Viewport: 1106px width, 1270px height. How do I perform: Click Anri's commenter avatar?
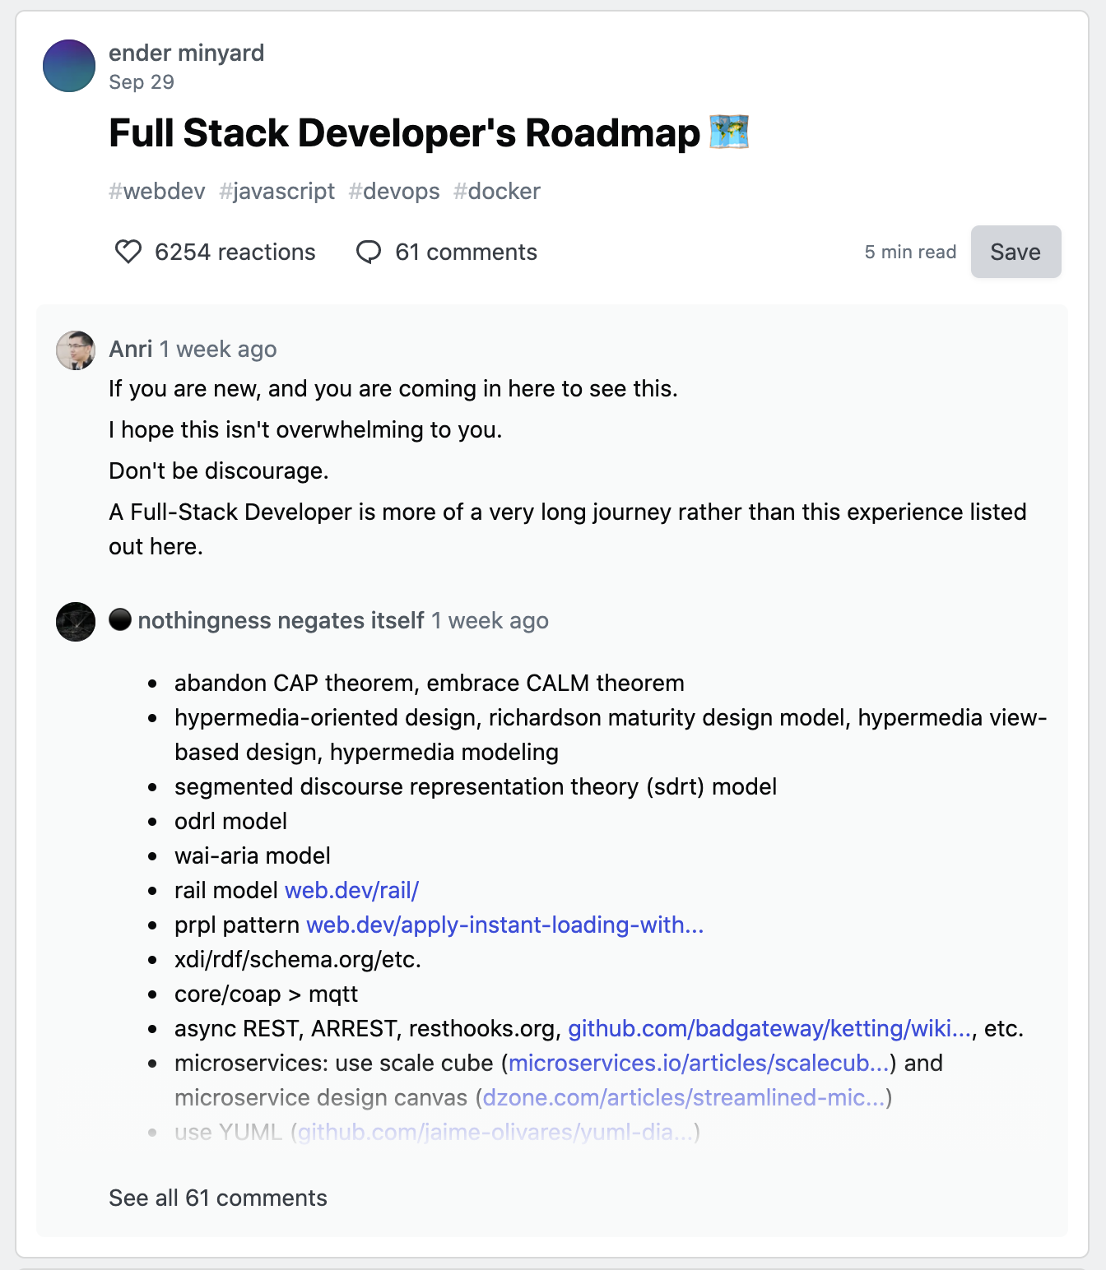(x=76, y=350)
